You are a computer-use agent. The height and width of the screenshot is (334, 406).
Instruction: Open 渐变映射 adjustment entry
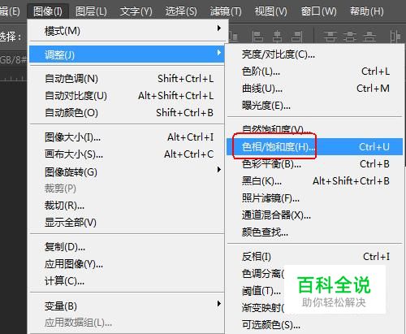[x=262, y=308]
